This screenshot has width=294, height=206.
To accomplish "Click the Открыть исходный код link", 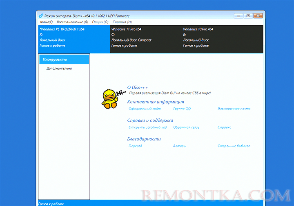I will pyautogui.click(x=147, y=127).
